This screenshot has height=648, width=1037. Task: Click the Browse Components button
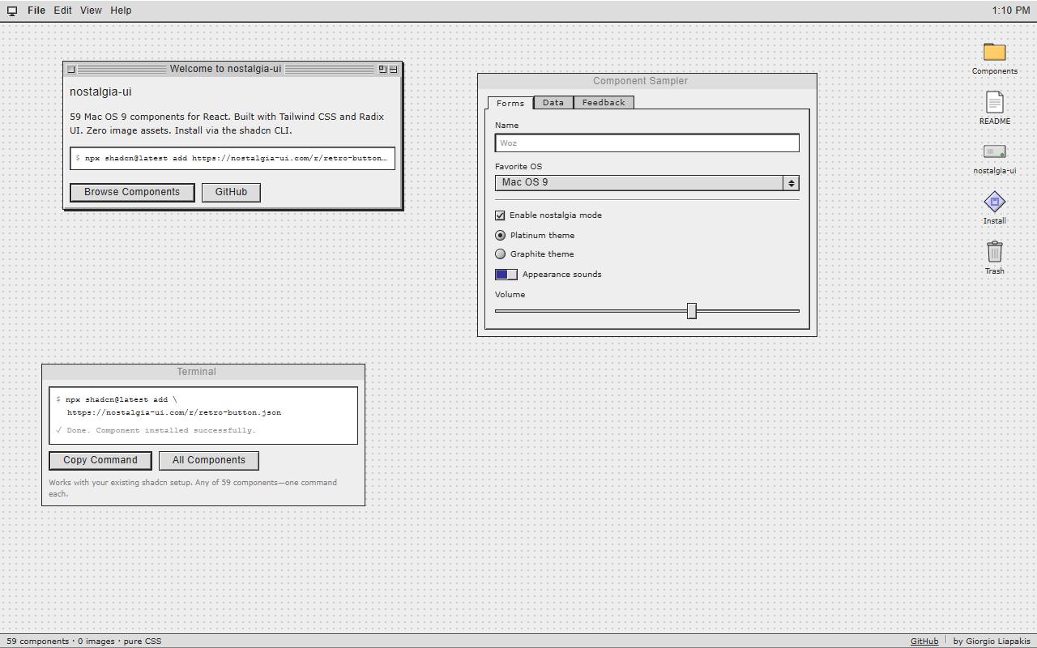132,192
